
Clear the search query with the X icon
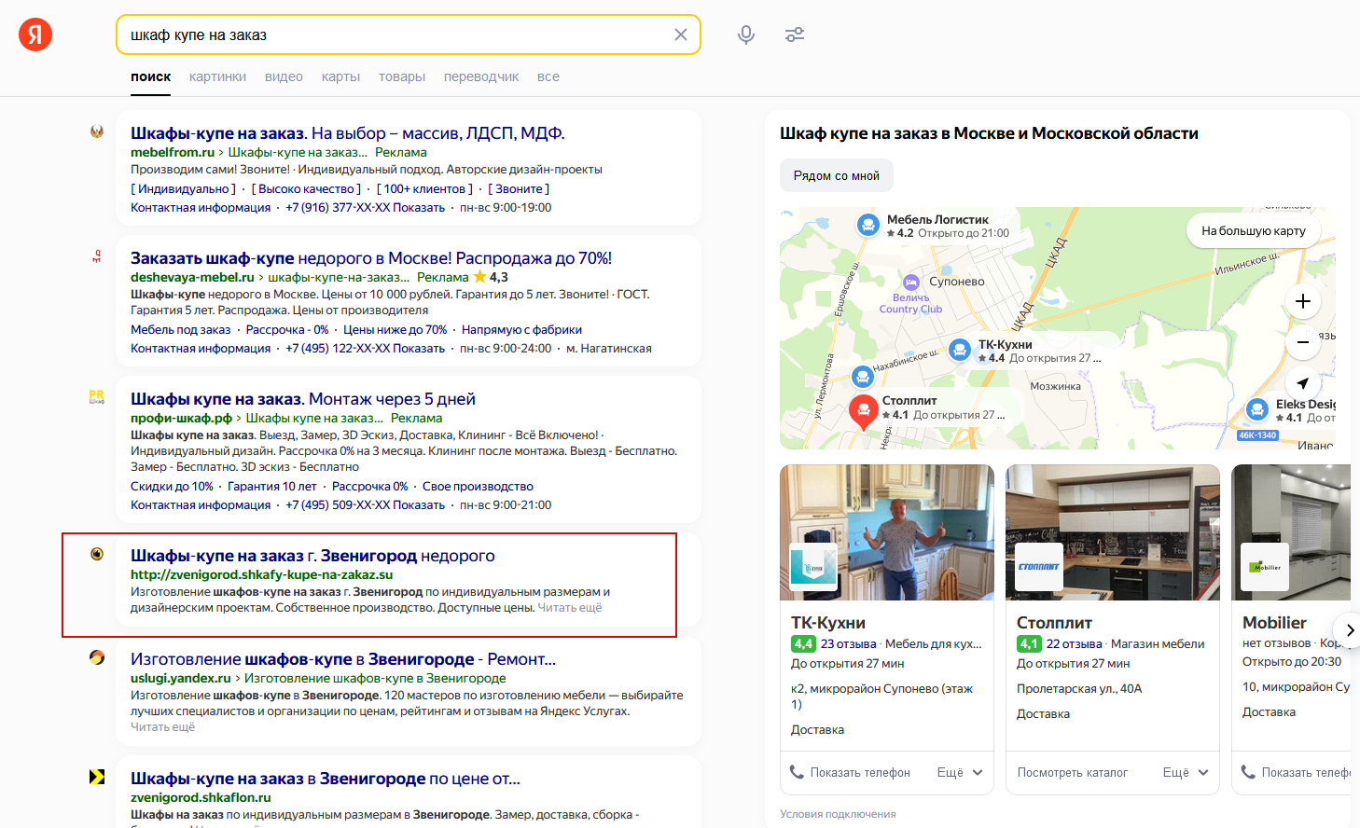[681, 34]
